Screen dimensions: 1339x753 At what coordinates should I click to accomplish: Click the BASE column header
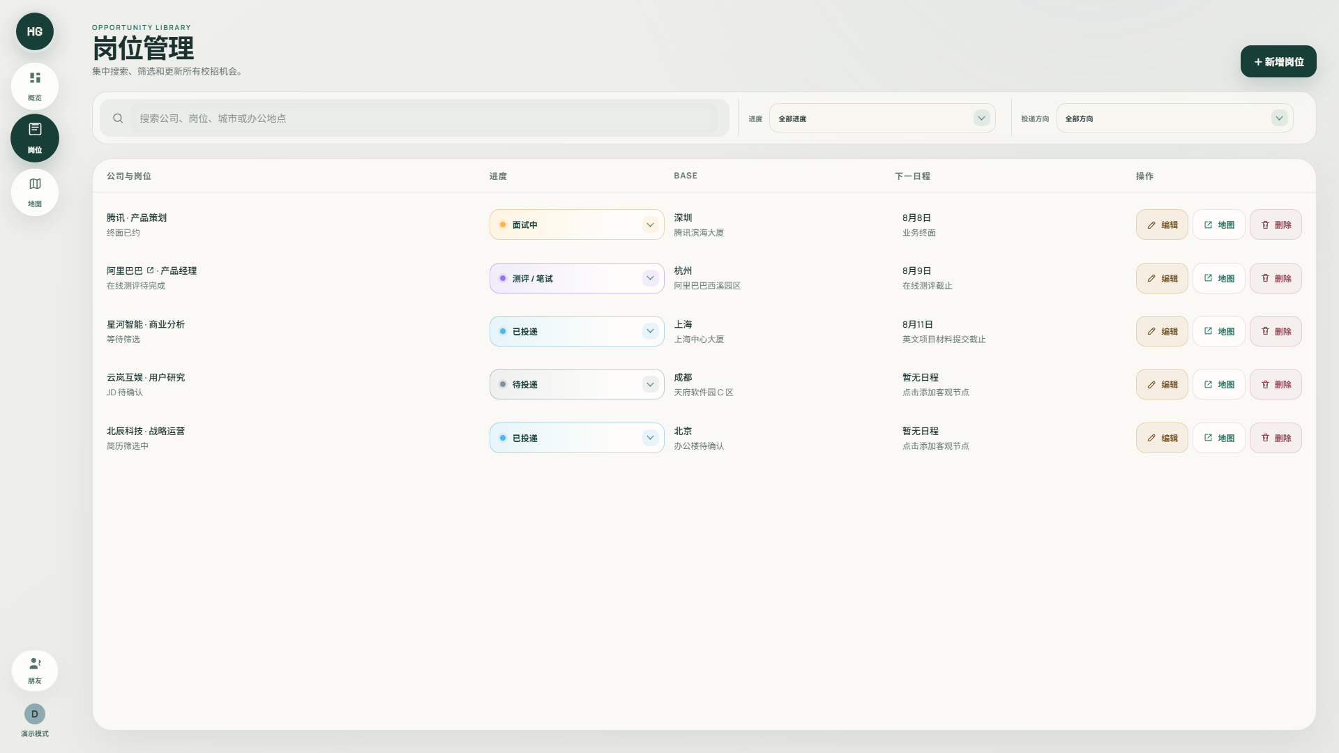pyautogui.click(x=686, y=176)
